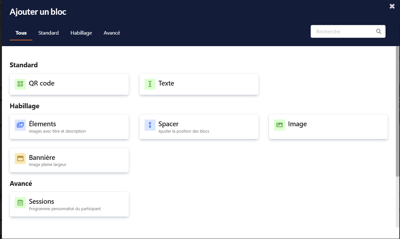Click the QR code block icon
Viewport: 400px width, 239px height.
point(20,84)
